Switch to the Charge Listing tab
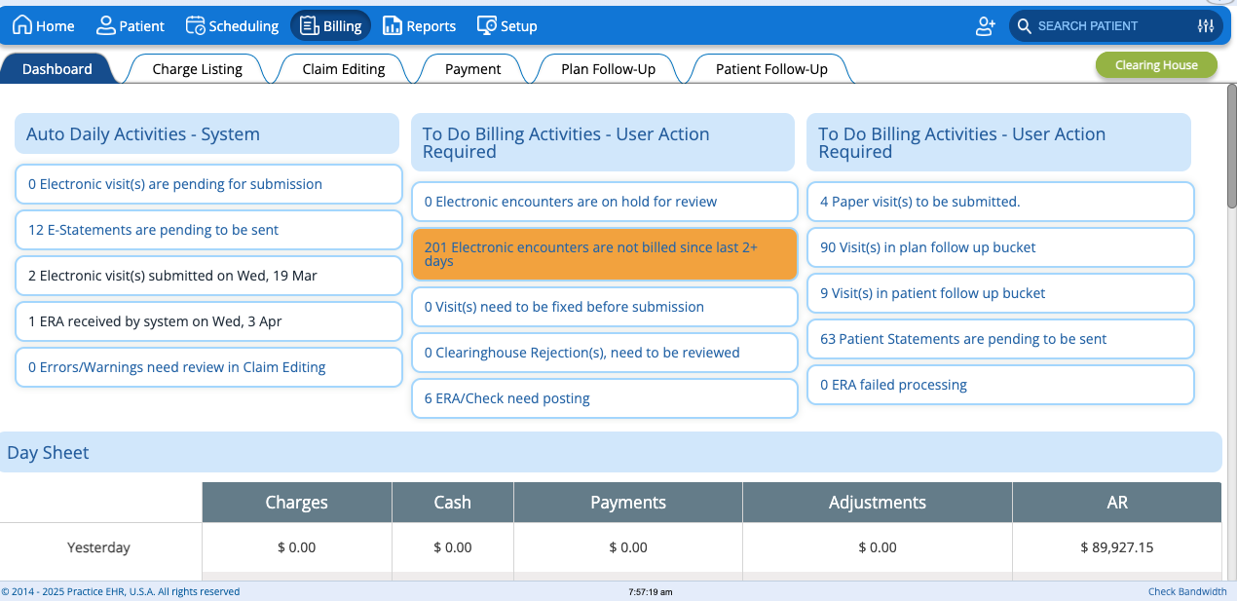This screenshot has width=1237, height=601. tap(198, 69)
